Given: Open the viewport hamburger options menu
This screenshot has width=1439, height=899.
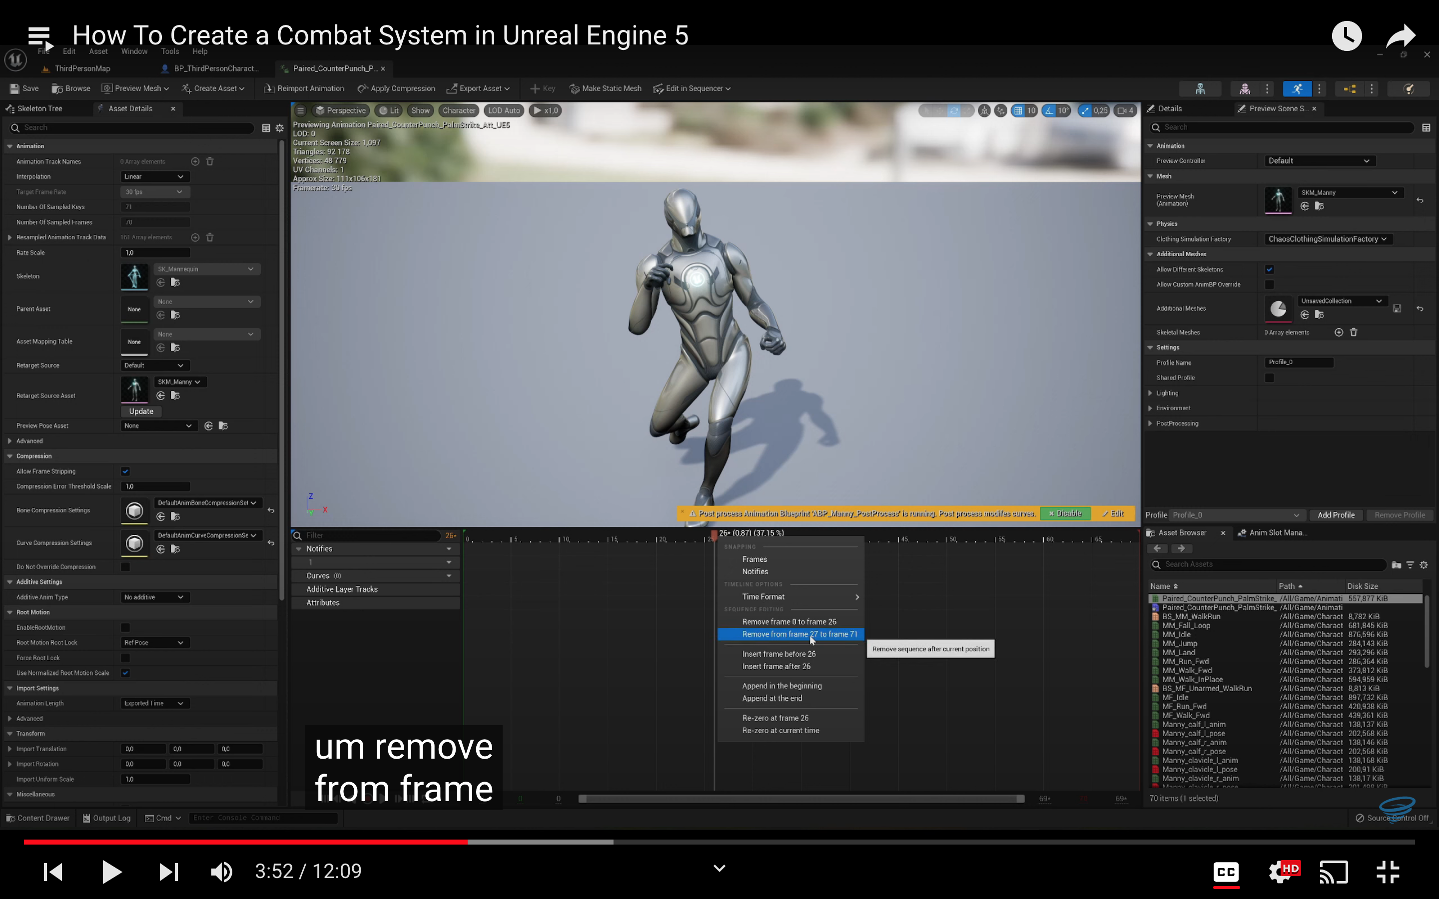Looking at the screenshot, I should click(300, 110).
